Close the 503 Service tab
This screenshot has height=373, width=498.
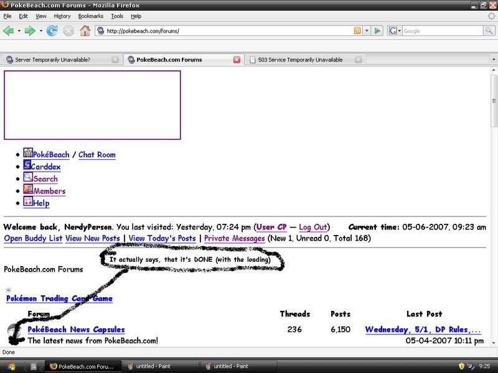coord(359,60)
